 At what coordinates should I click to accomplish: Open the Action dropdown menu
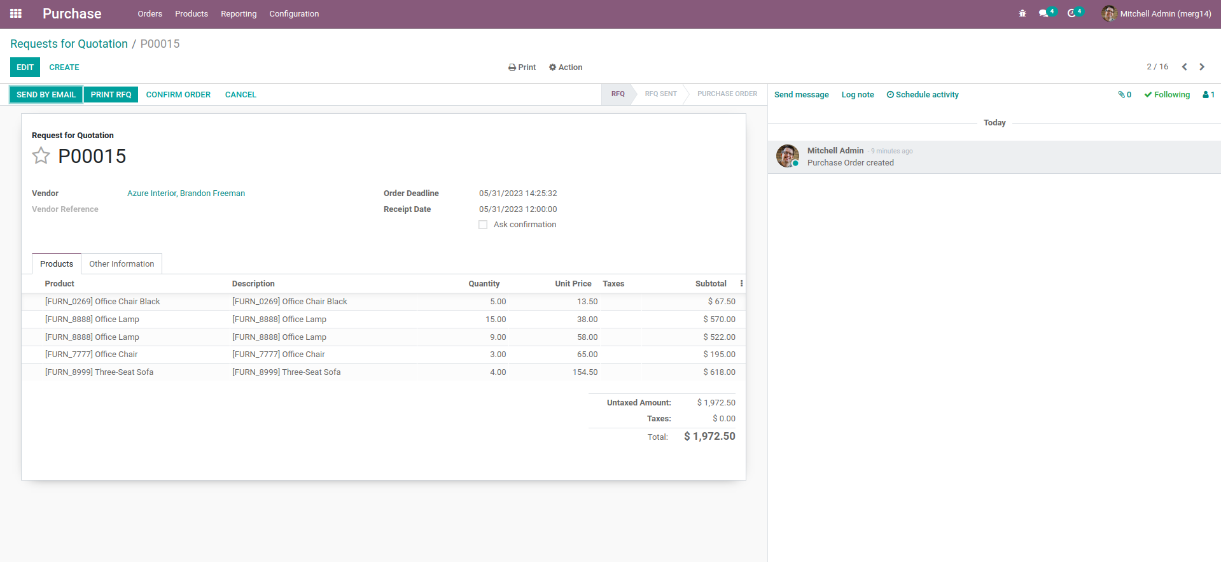pyautogui.click(x=566, y=67)
